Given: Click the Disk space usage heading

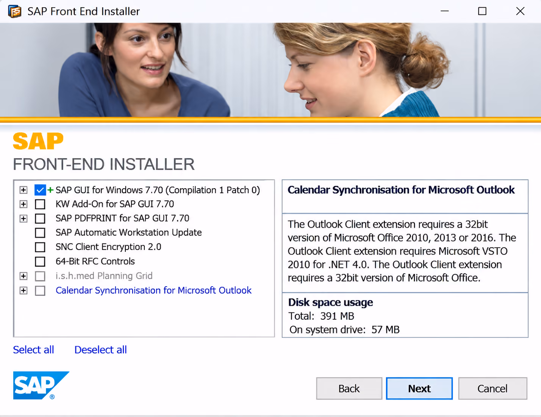Looking at the screenshot, I should [x=330, y=302].
